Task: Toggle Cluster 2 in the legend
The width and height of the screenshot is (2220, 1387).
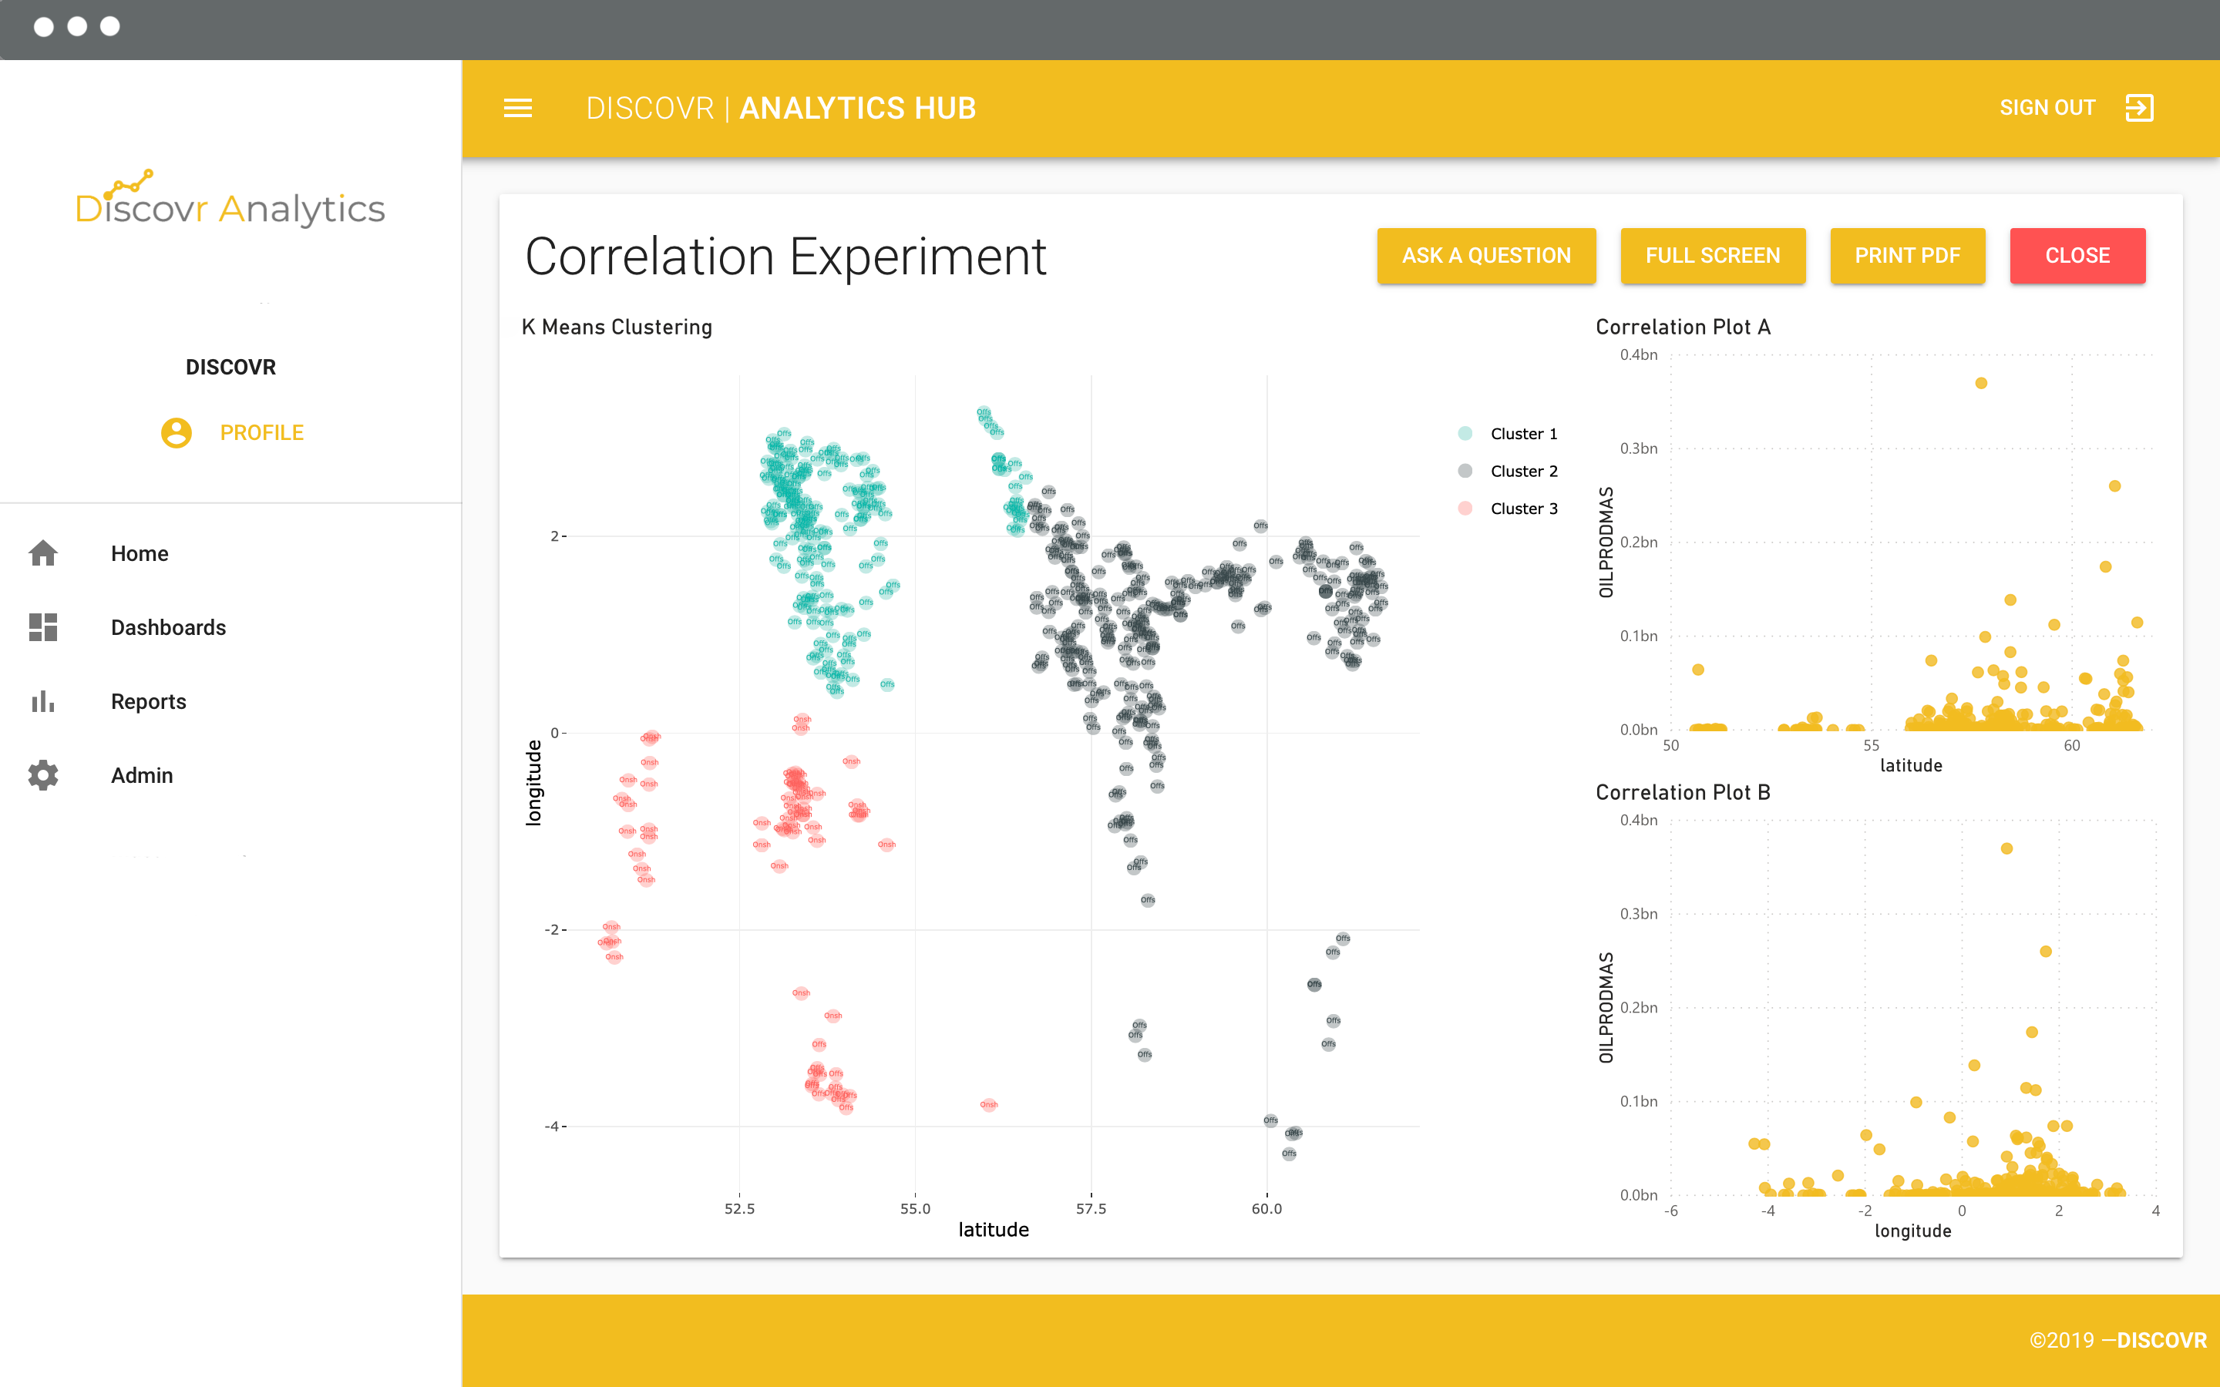Action: point(1523,471)
